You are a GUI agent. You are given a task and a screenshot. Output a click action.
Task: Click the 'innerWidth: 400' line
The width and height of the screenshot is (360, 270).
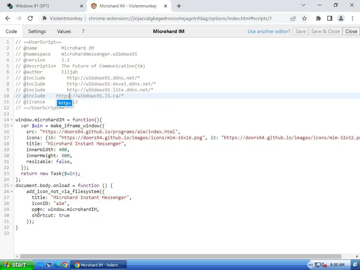tap(48, 150)
